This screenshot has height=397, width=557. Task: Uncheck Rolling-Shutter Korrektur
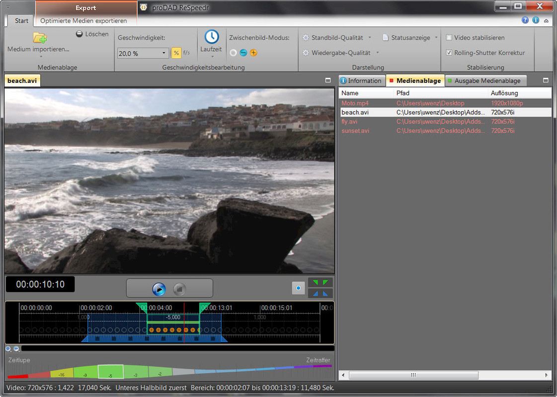coord(449,53)
